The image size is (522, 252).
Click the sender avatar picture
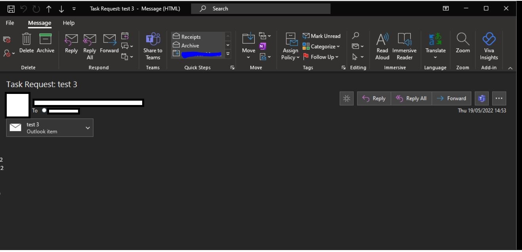18,105
